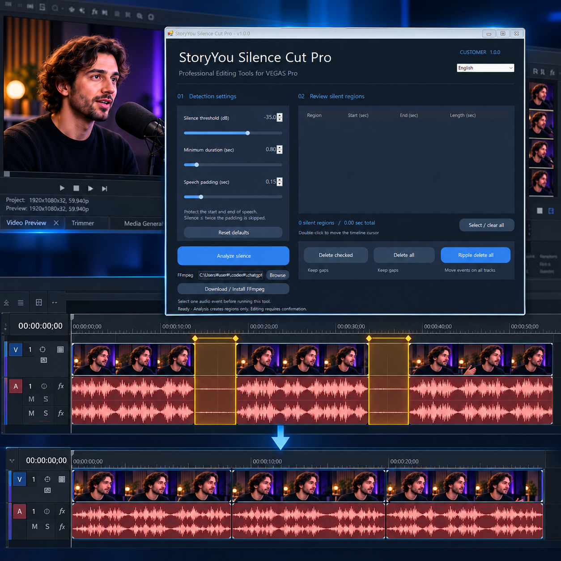Stop the video preview playback
The width and height of the screenshot is (561, 561).
click(x=76, y=188)
